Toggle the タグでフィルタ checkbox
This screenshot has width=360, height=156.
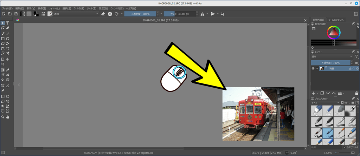pos(345,147)
